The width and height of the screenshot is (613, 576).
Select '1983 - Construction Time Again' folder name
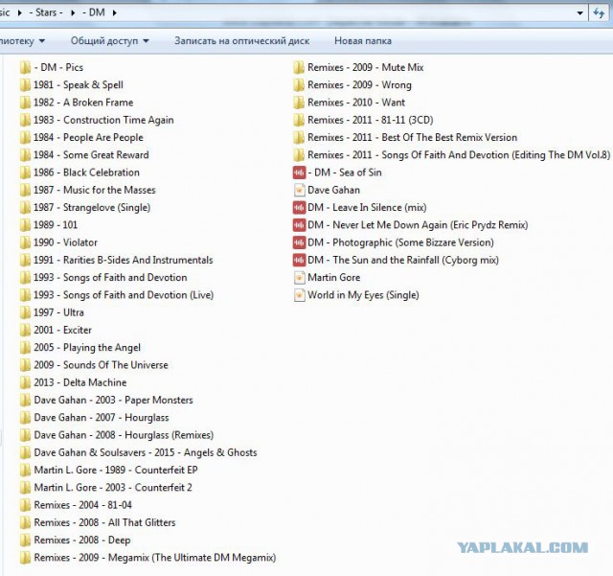click(103, 120)
